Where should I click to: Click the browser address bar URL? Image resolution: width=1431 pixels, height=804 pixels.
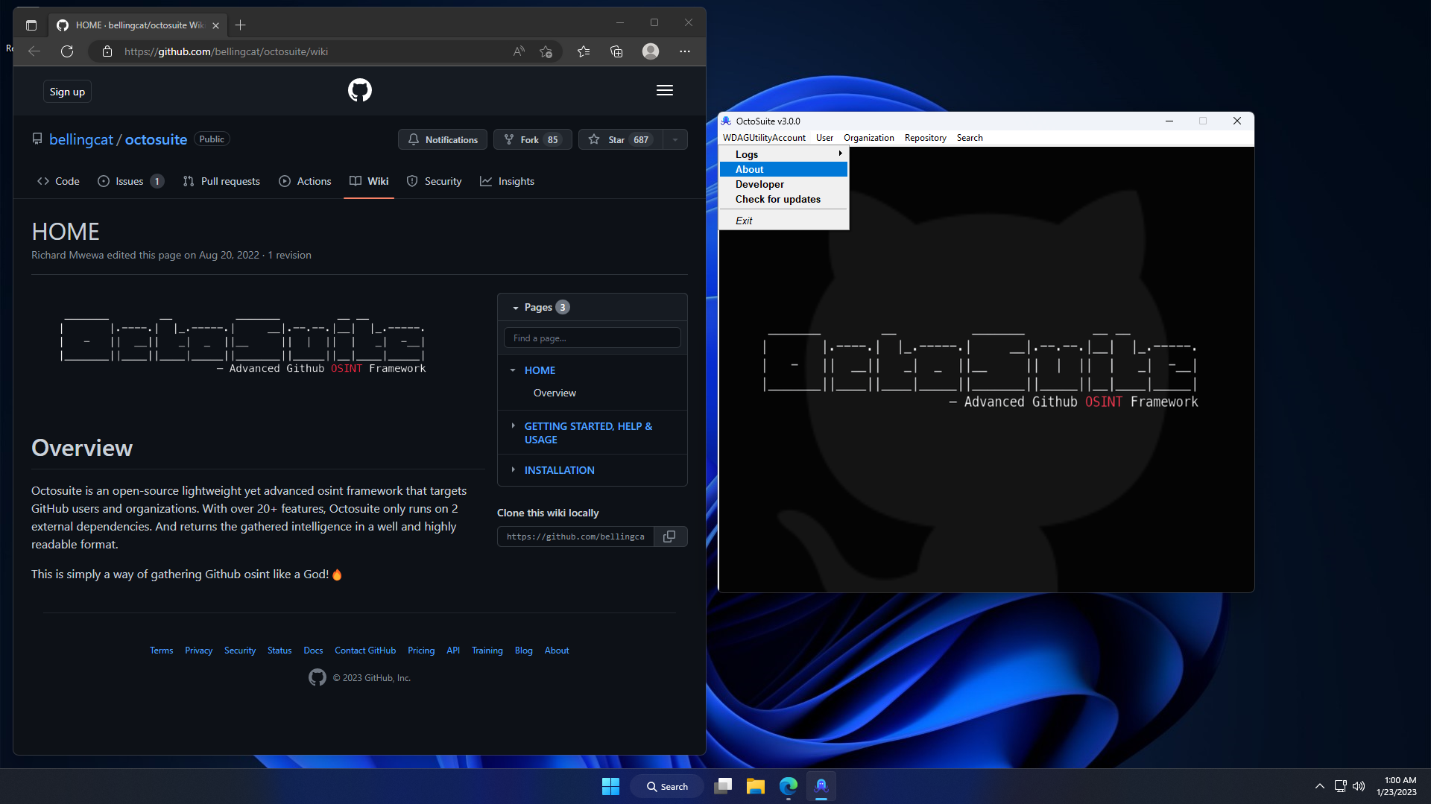[x=226, y=51]
